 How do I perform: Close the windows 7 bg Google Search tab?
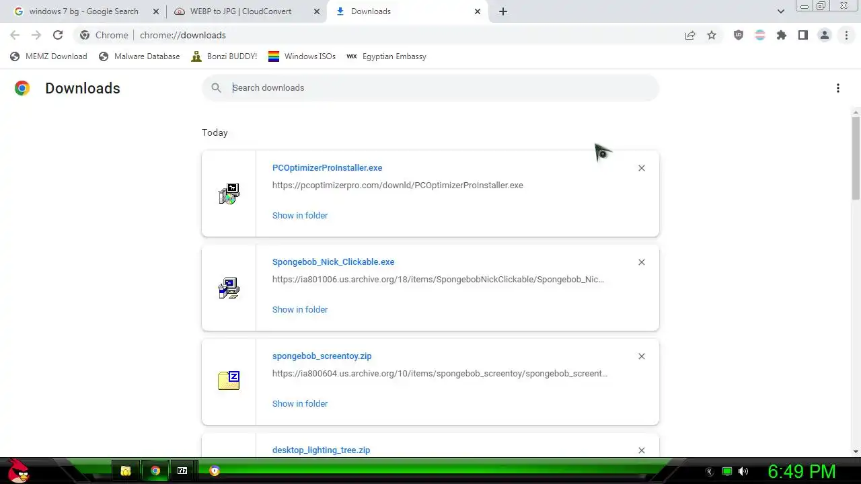(156, 11)
